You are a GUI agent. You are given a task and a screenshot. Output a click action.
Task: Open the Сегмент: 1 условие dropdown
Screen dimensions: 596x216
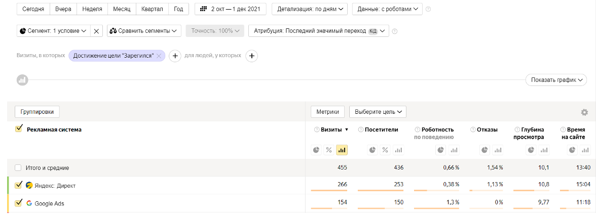click(54, 31)
